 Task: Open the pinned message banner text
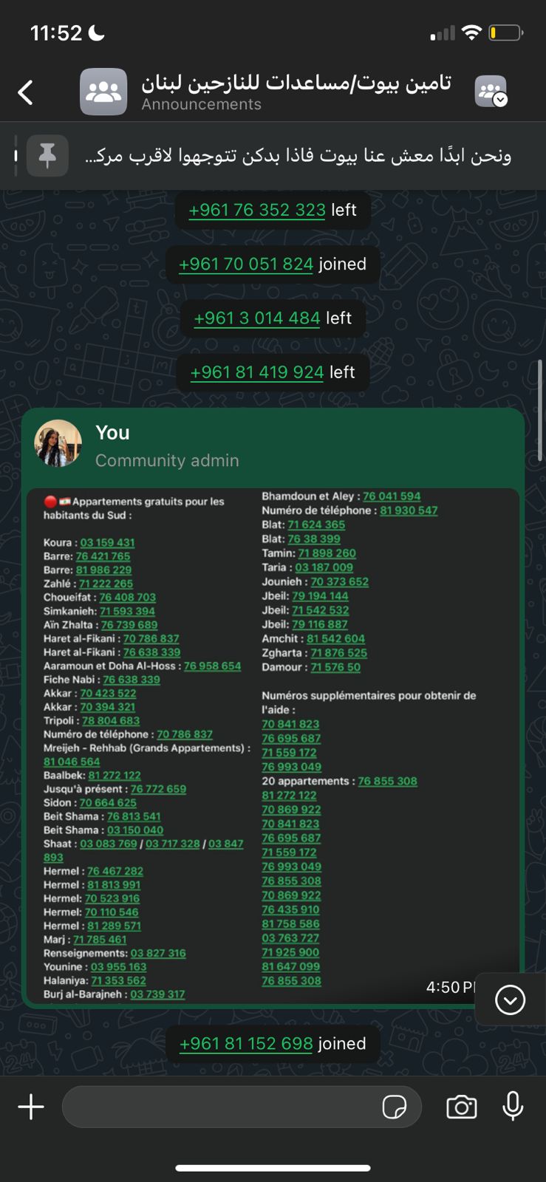(x=298, y=156)
